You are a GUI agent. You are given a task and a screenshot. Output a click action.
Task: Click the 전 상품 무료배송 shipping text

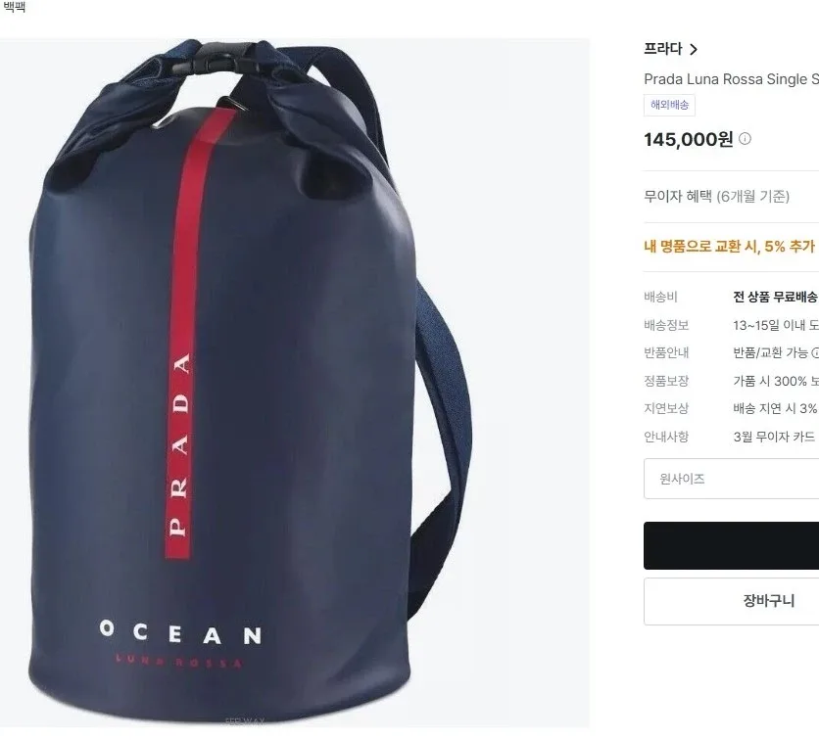coord(776,297)
